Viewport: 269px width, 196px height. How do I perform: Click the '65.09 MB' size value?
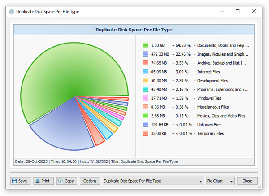click(x=159, y=72)
